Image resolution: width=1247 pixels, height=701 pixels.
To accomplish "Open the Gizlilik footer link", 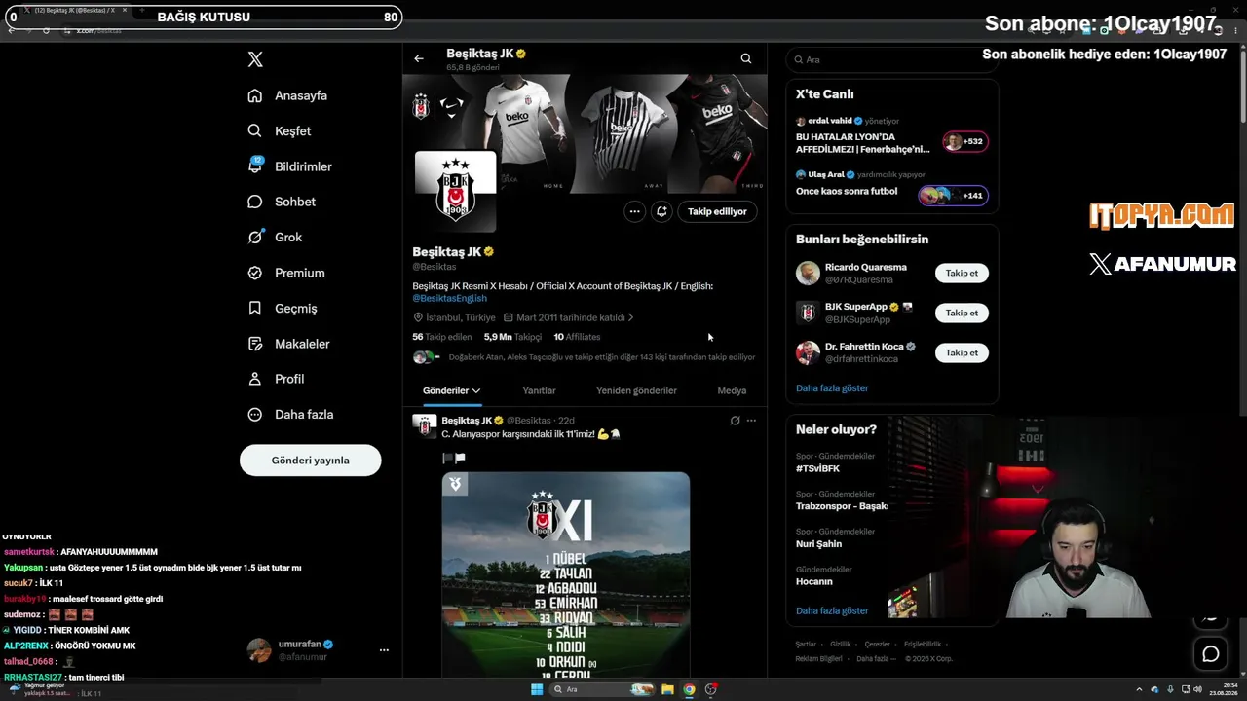I will tap(841, 644).
